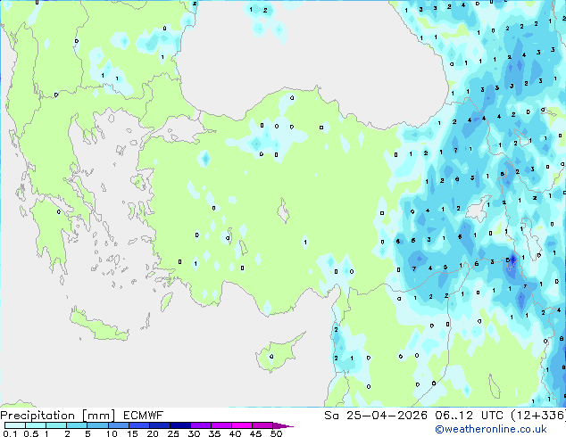Click the legend label '50'
Viewport: 566px width, 437px height.
(276, 433)
